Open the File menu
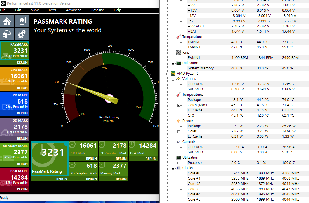Image resolution: width=309 pixels, height=203 pixels. [x=3, y=10]
